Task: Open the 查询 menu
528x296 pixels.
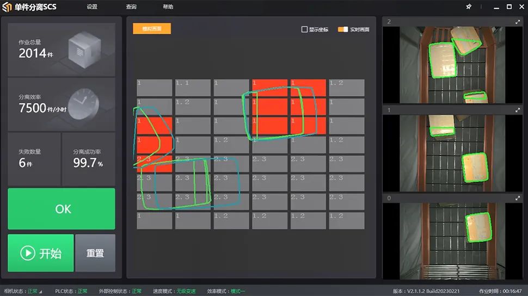Action: (131, 7)
